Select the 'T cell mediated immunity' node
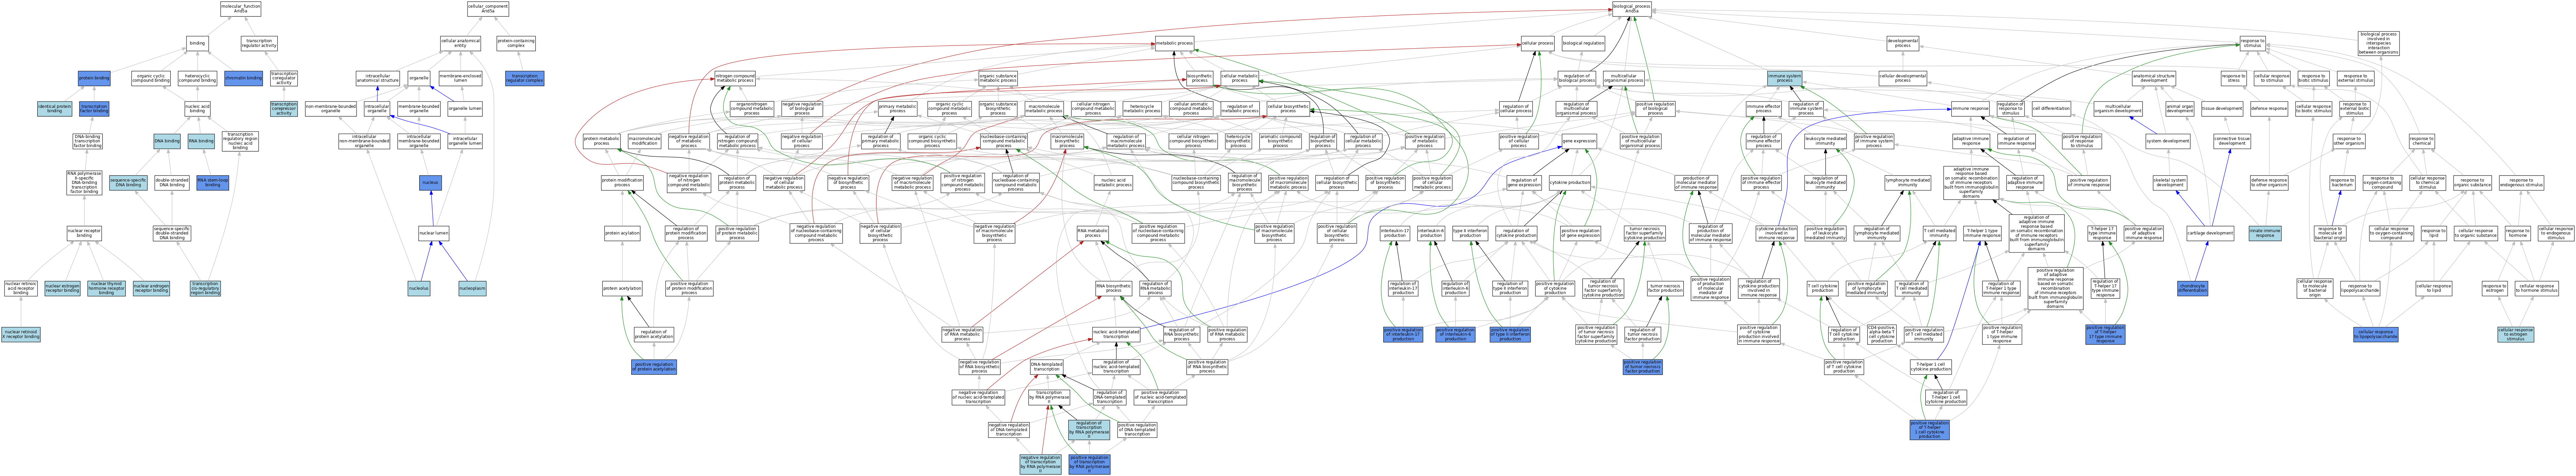This screenshot has height=476, width=2576. pos(1939,233)
